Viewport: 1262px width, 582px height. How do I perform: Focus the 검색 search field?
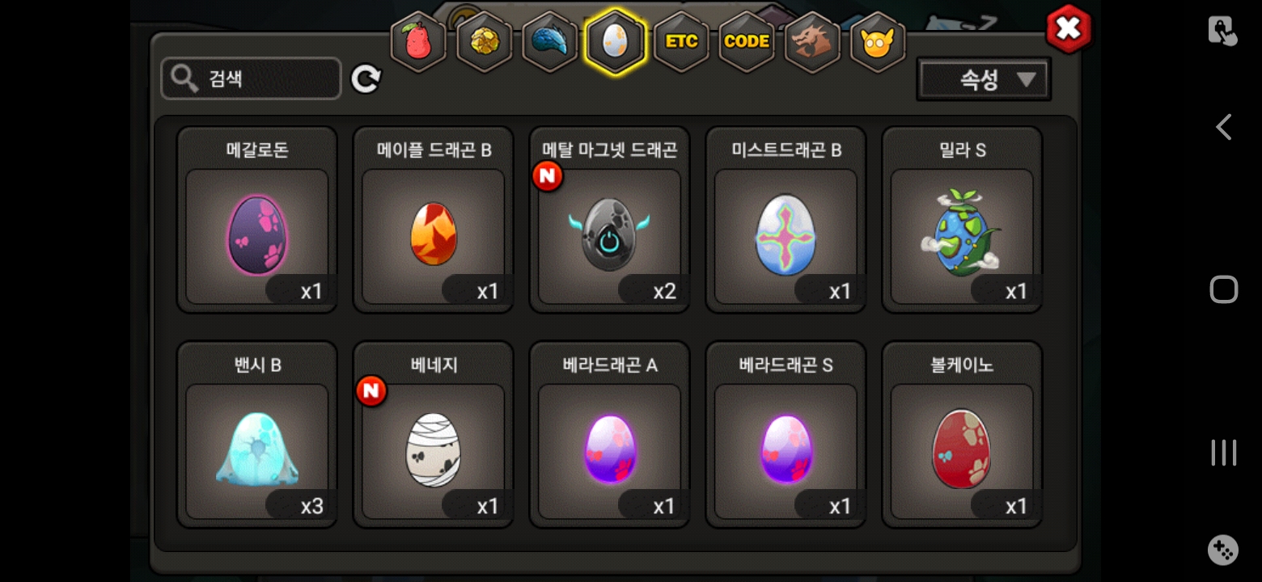pyautogui.click(x=251, y=78)
